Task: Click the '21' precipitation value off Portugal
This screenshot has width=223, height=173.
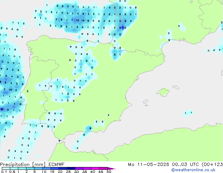Action: (2, 109)
